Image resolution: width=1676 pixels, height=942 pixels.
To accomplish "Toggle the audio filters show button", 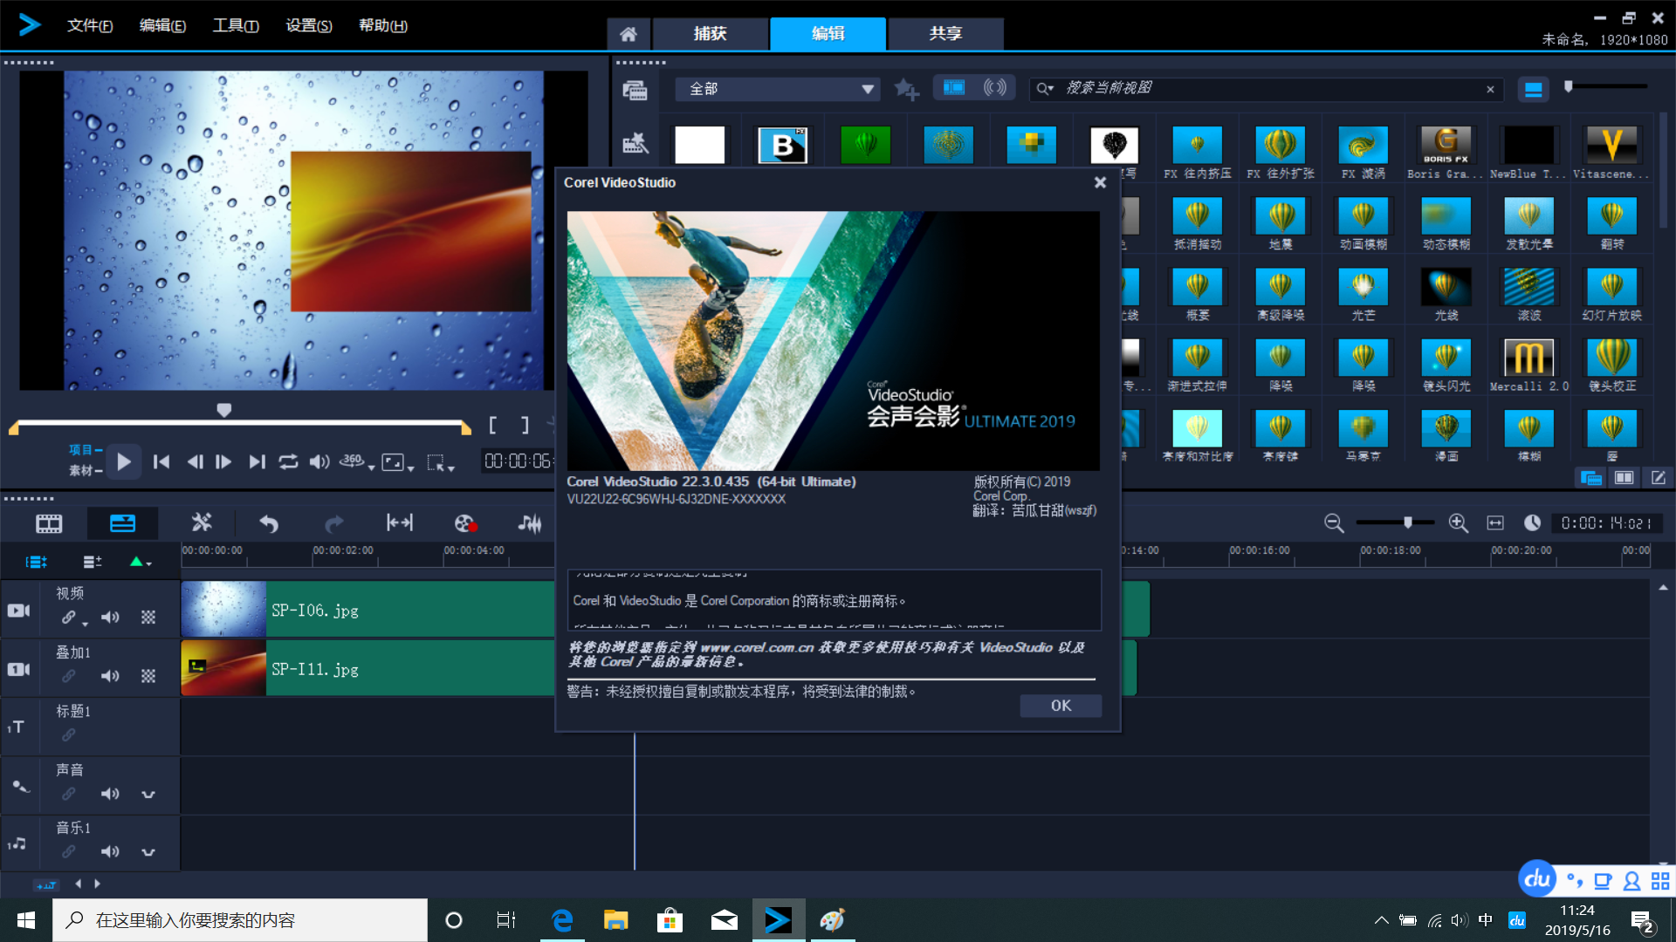I will point(994,88).
